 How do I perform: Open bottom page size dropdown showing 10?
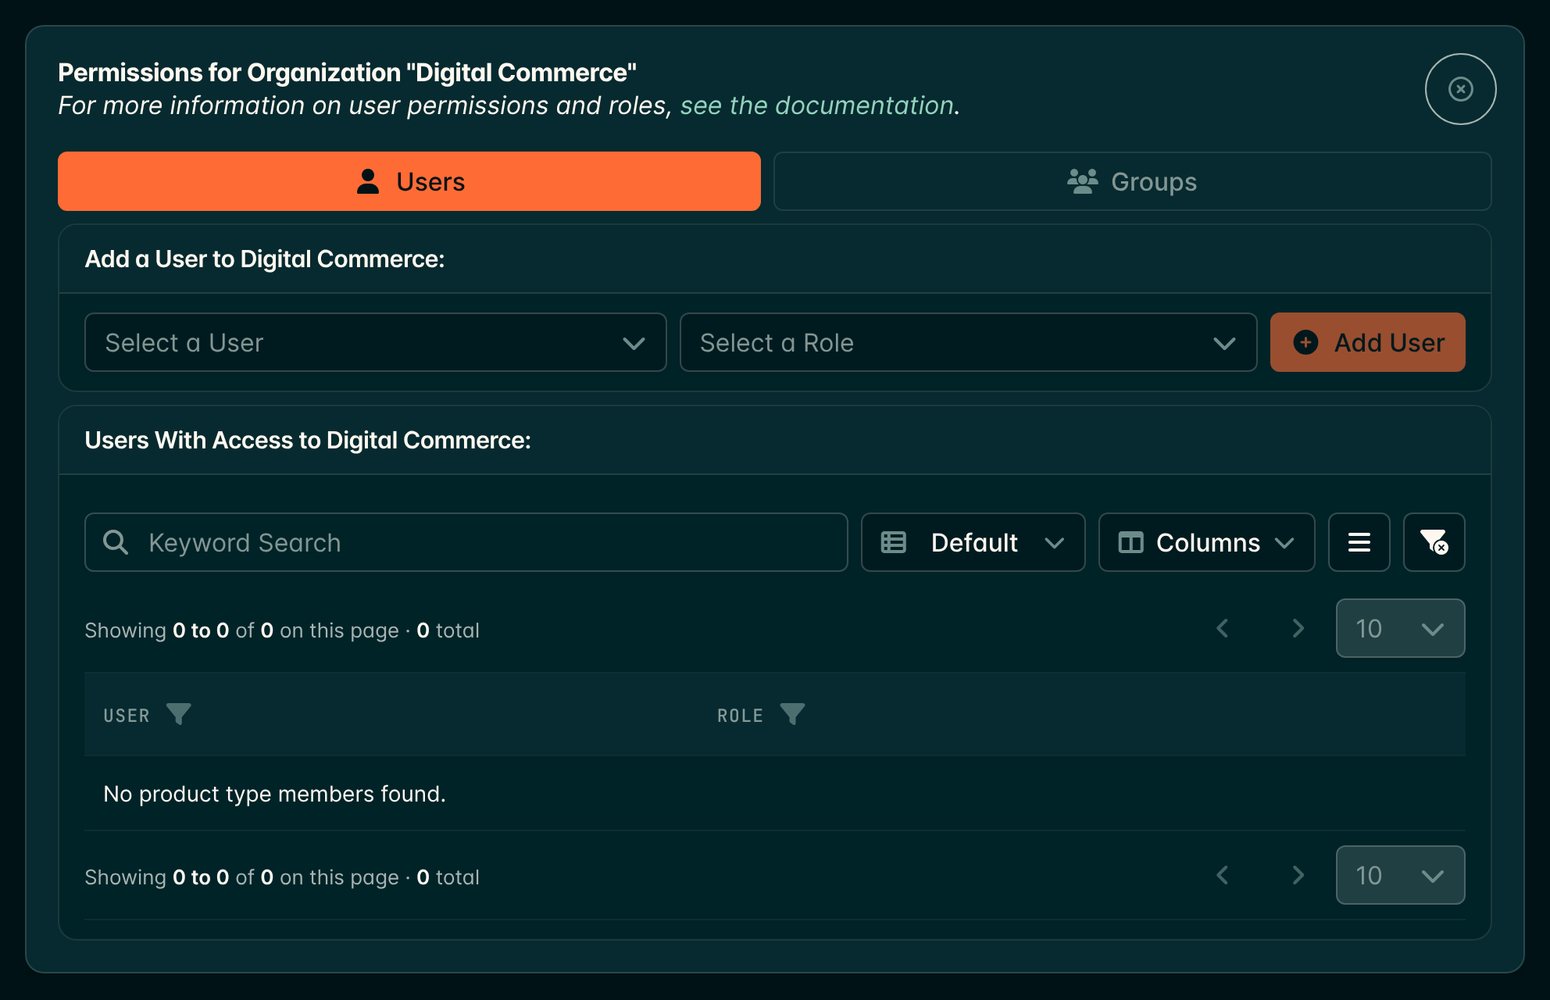(1400, 875)
